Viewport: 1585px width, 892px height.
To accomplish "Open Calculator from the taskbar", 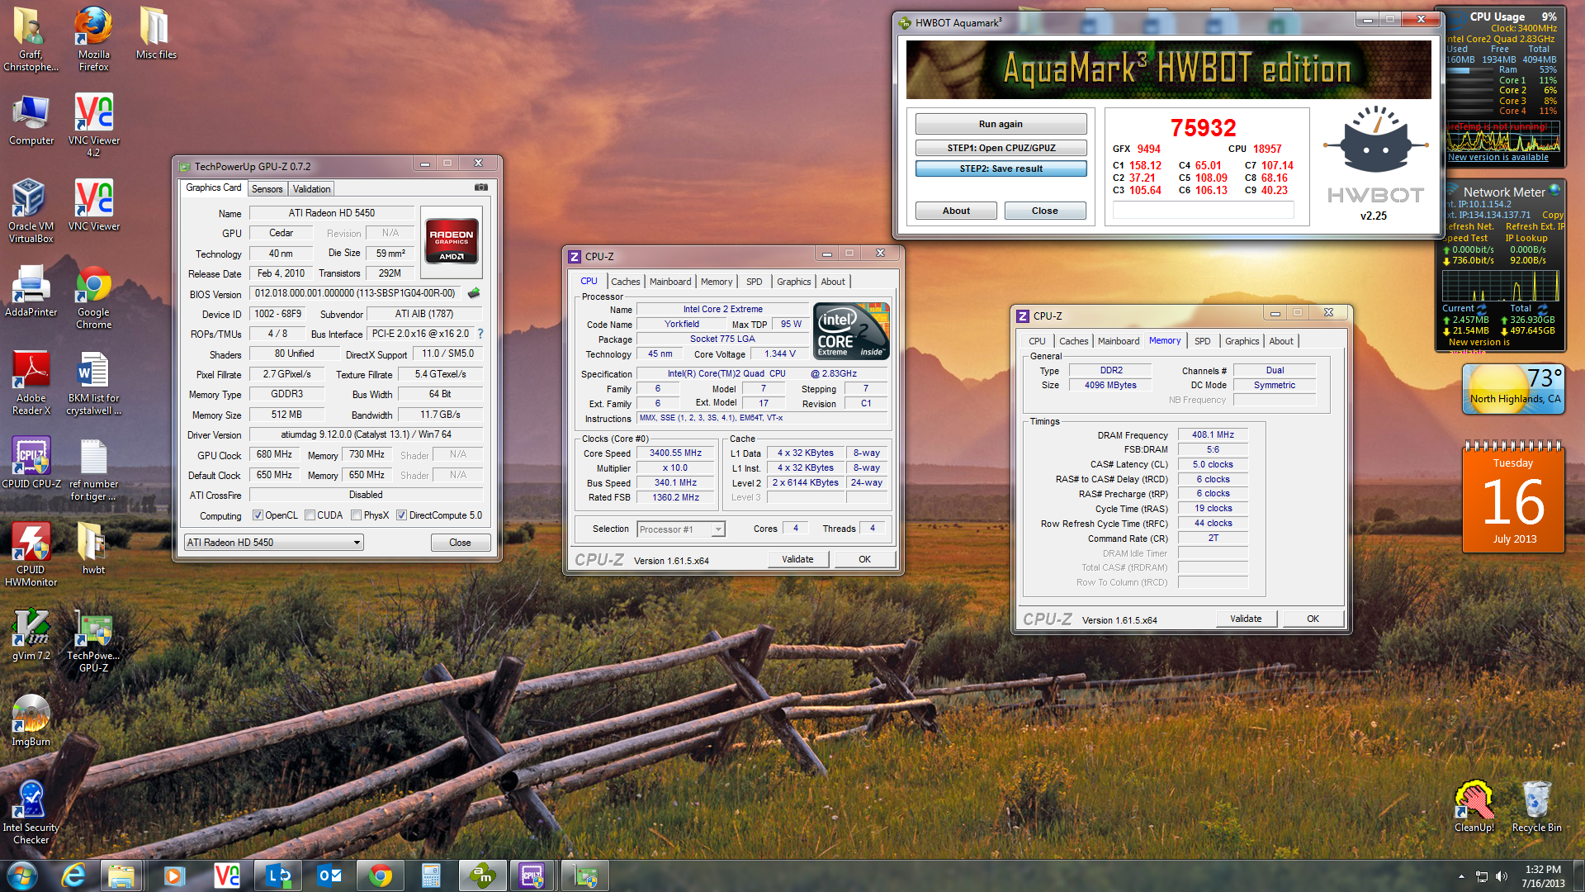I will click(432, 875).
